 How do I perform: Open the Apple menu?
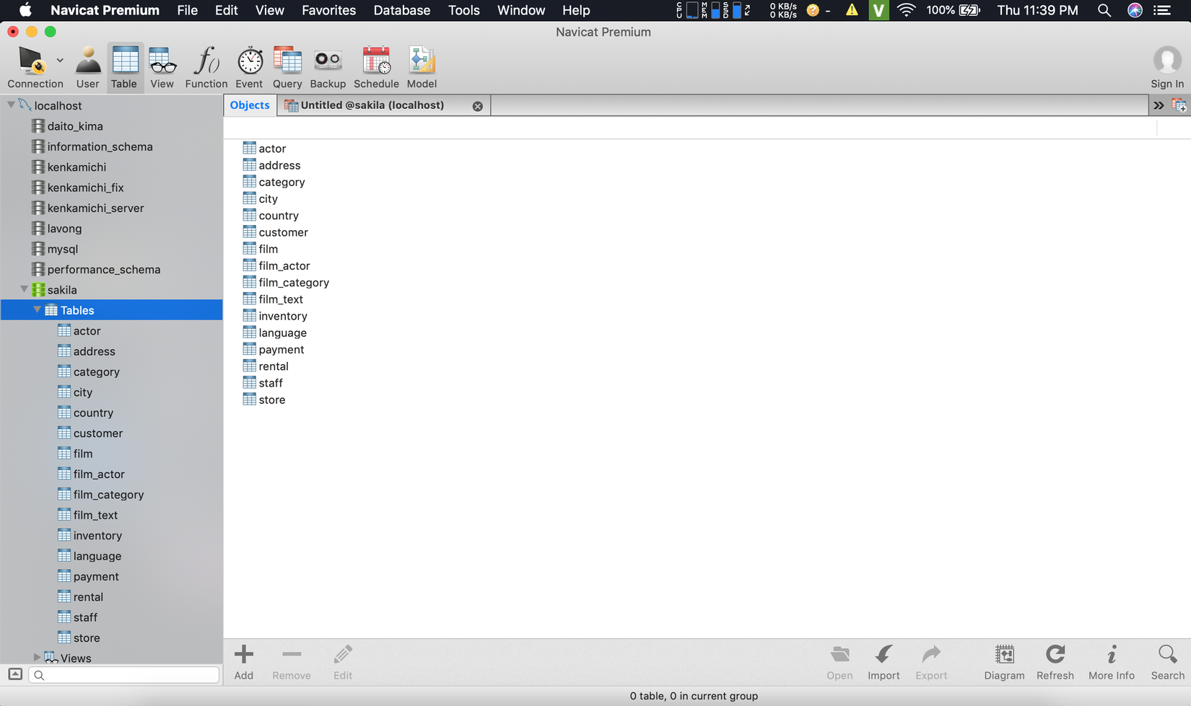pyautogui.click(x=25, y=10)
